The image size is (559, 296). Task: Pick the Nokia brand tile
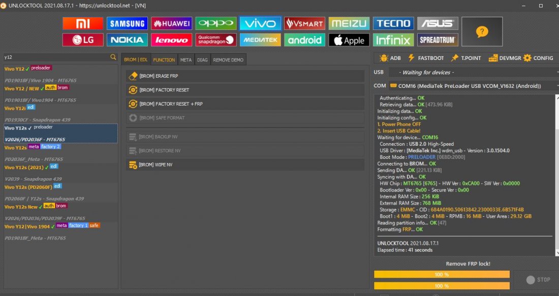click(127, 40)
